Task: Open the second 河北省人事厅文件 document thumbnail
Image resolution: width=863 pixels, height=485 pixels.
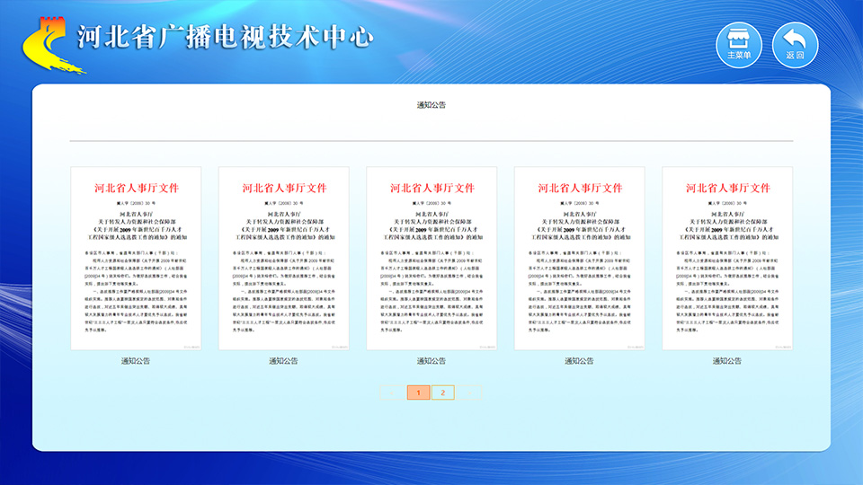Action: (283, 258)
